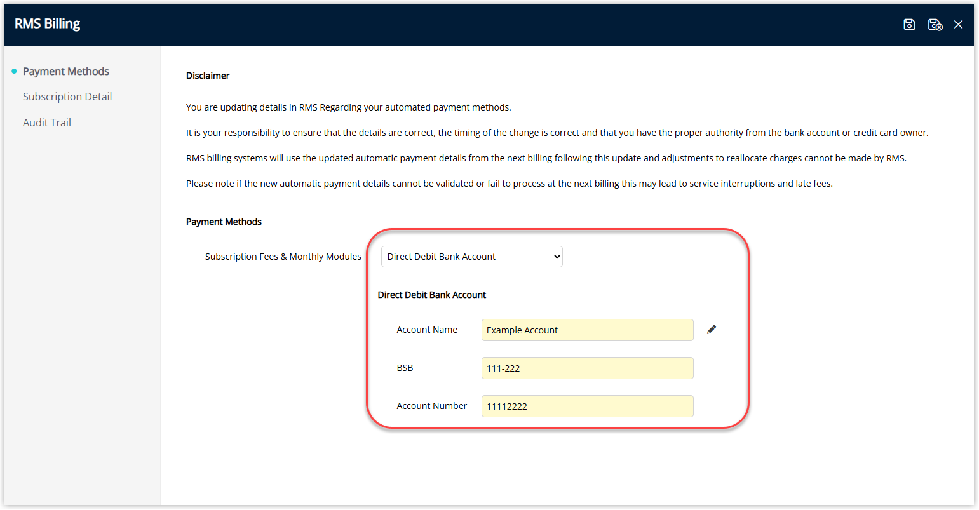
Task: Click the line 'You are updating details in RMS'
Action: 348,107
